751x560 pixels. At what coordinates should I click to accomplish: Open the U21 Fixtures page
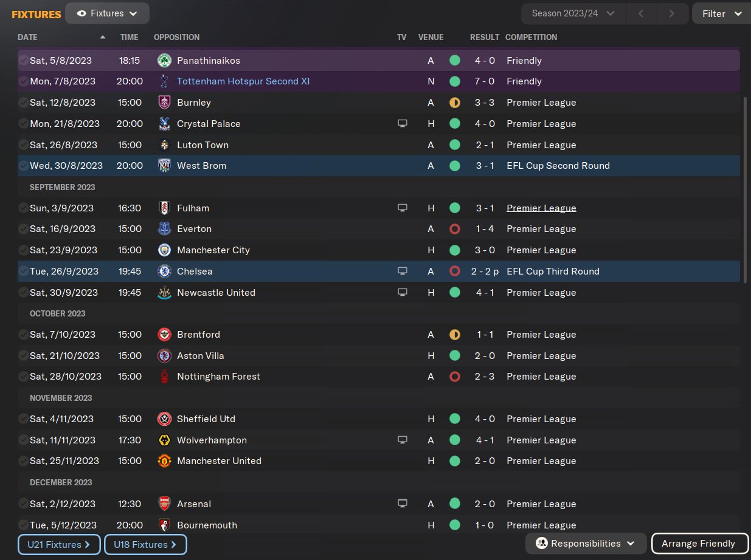tap(58, 544)
